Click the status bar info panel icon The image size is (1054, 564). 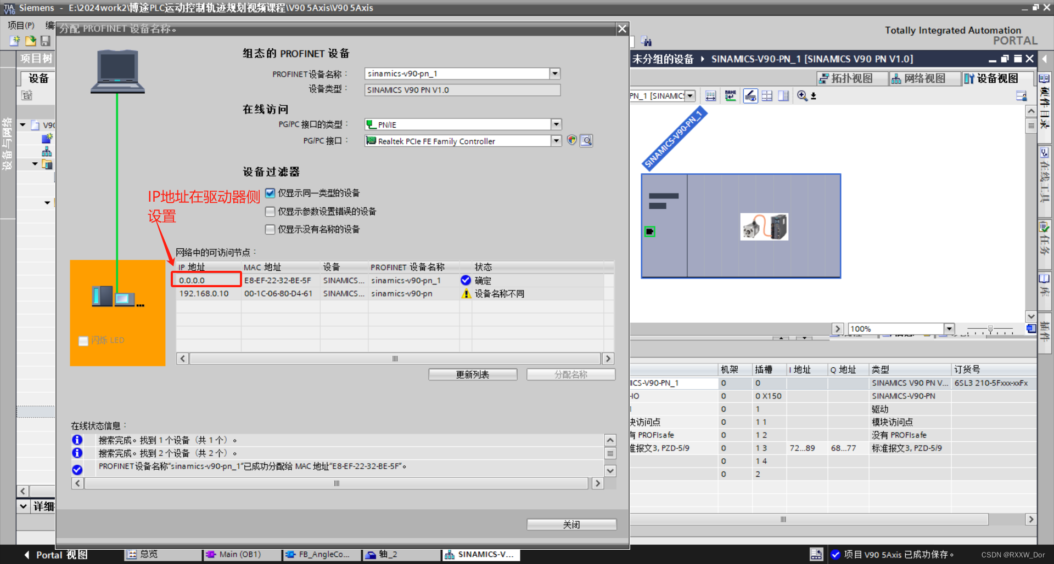[816, 554]
